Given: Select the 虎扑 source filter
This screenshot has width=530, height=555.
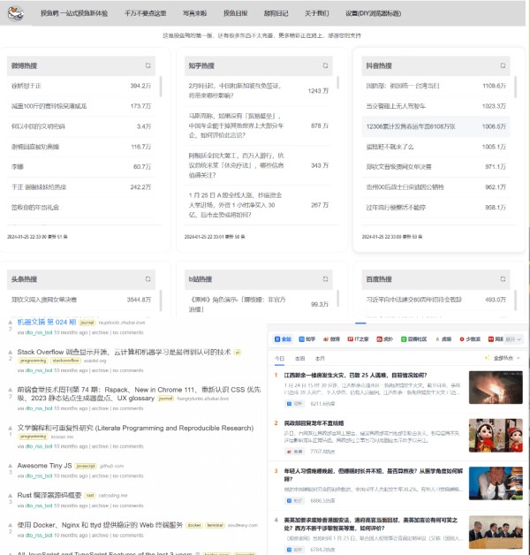Looking at the screenshot, I should (384, 339).
